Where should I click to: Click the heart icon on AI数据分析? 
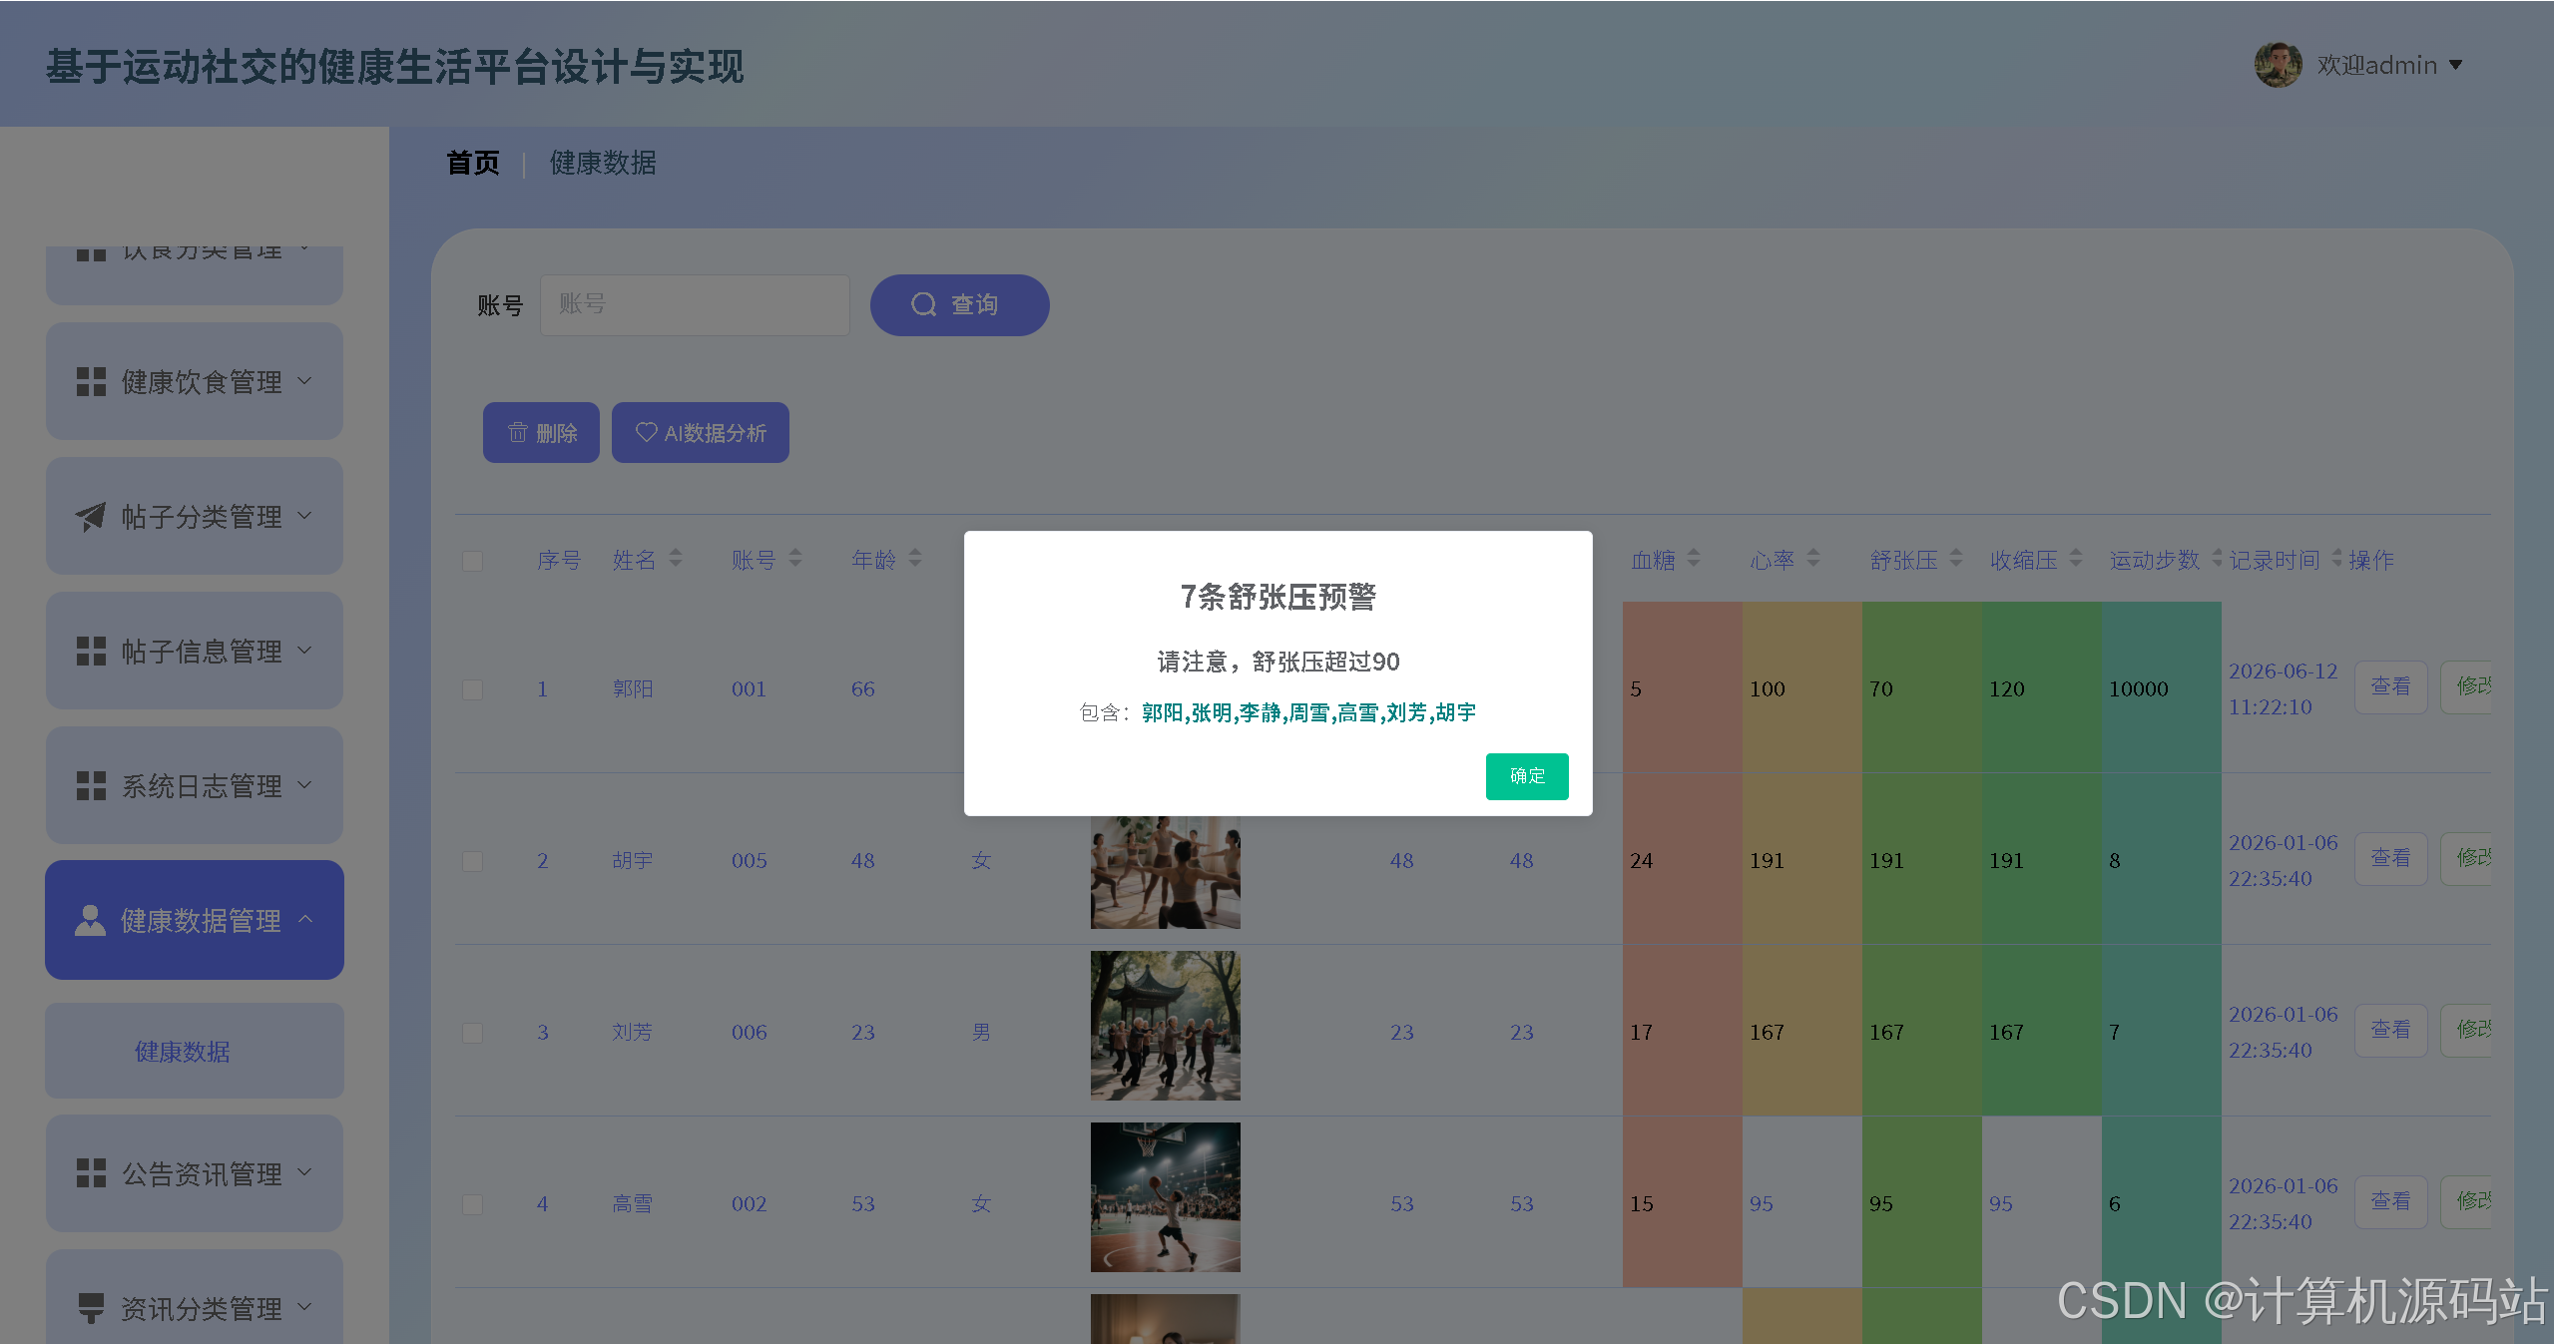(x=646, y=432)
